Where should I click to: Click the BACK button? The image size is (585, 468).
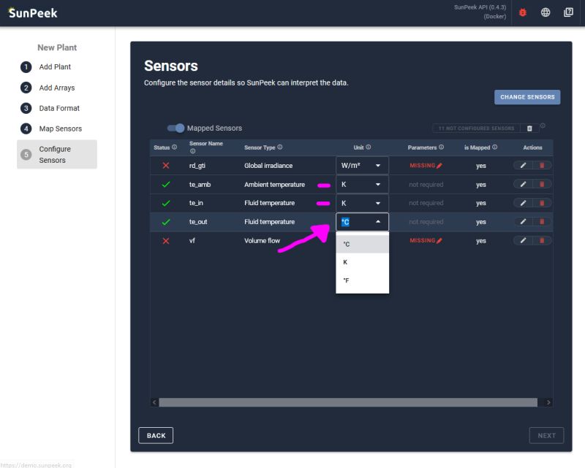(x=156, y=436)
